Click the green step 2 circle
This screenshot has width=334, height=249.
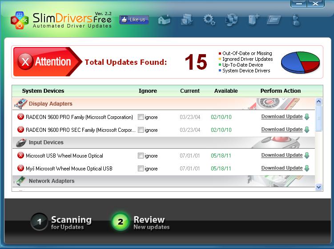tap(121, 222)
